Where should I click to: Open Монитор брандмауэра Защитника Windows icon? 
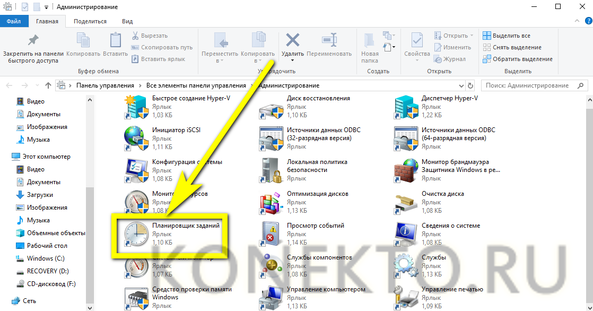coord(406,170)
